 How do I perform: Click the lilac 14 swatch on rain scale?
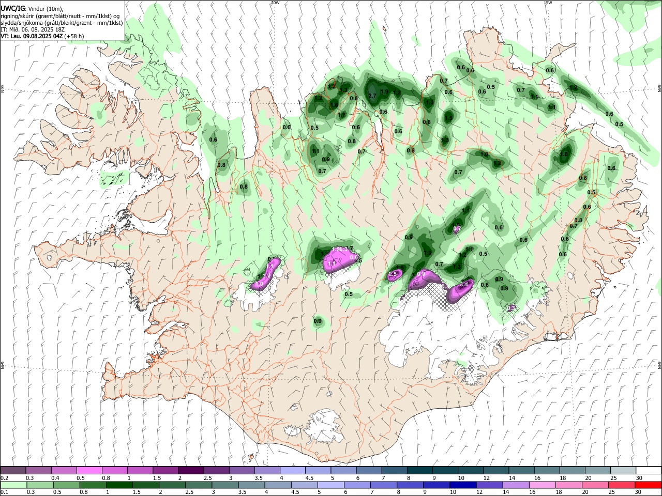(x=515, y=485)
